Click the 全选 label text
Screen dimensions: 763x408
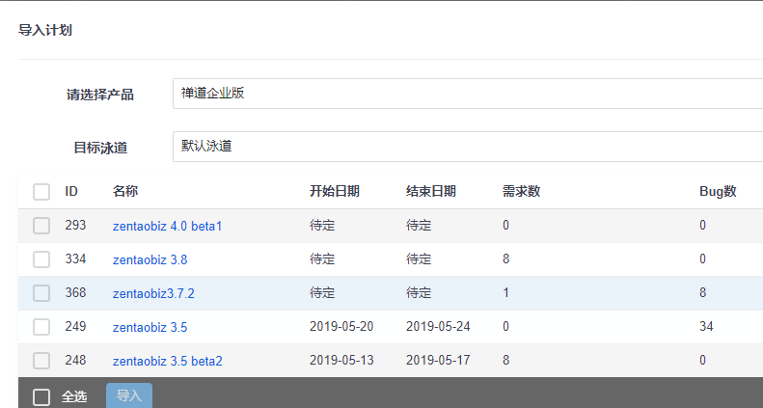click(74, 396)
